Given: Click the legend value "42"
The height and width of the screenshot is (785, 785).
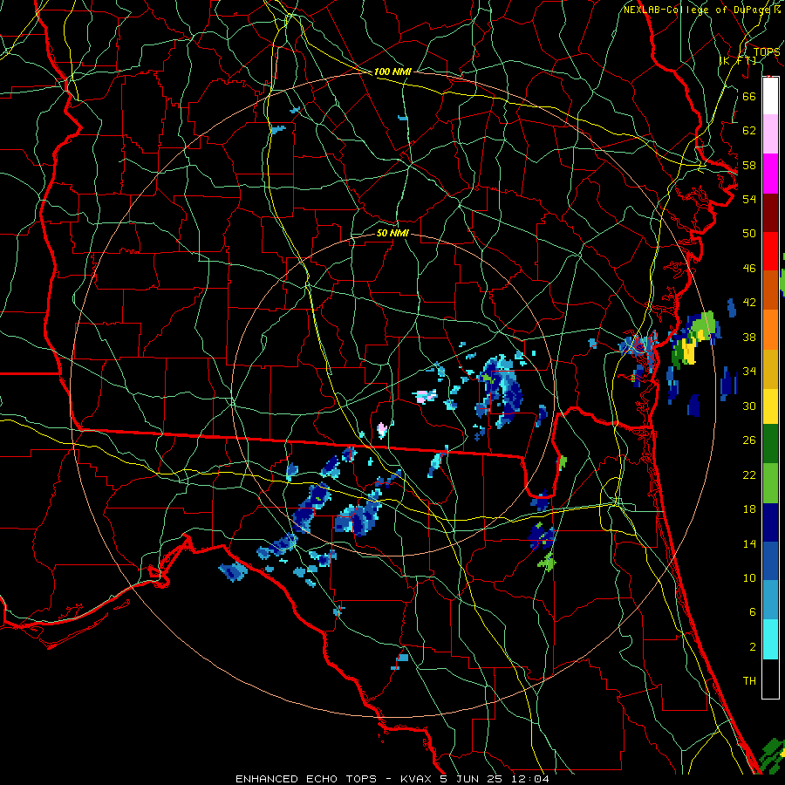Looking at the screenshot, I should pos(749,303).
